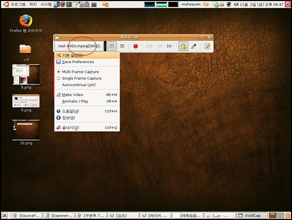Viewport: 292px width, 220px height.
Task: Click the date and time clock
Action: coord(261,4)
